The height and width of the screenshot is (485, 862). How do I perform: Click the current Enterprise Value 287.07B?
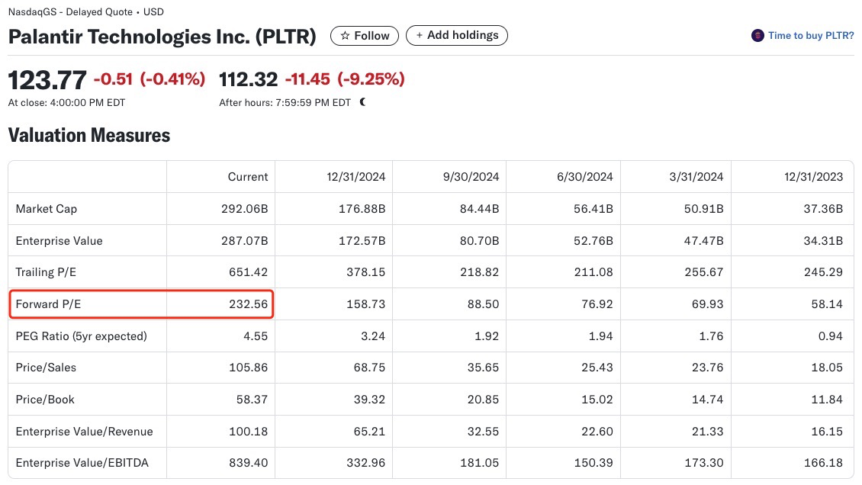point(245,240)
